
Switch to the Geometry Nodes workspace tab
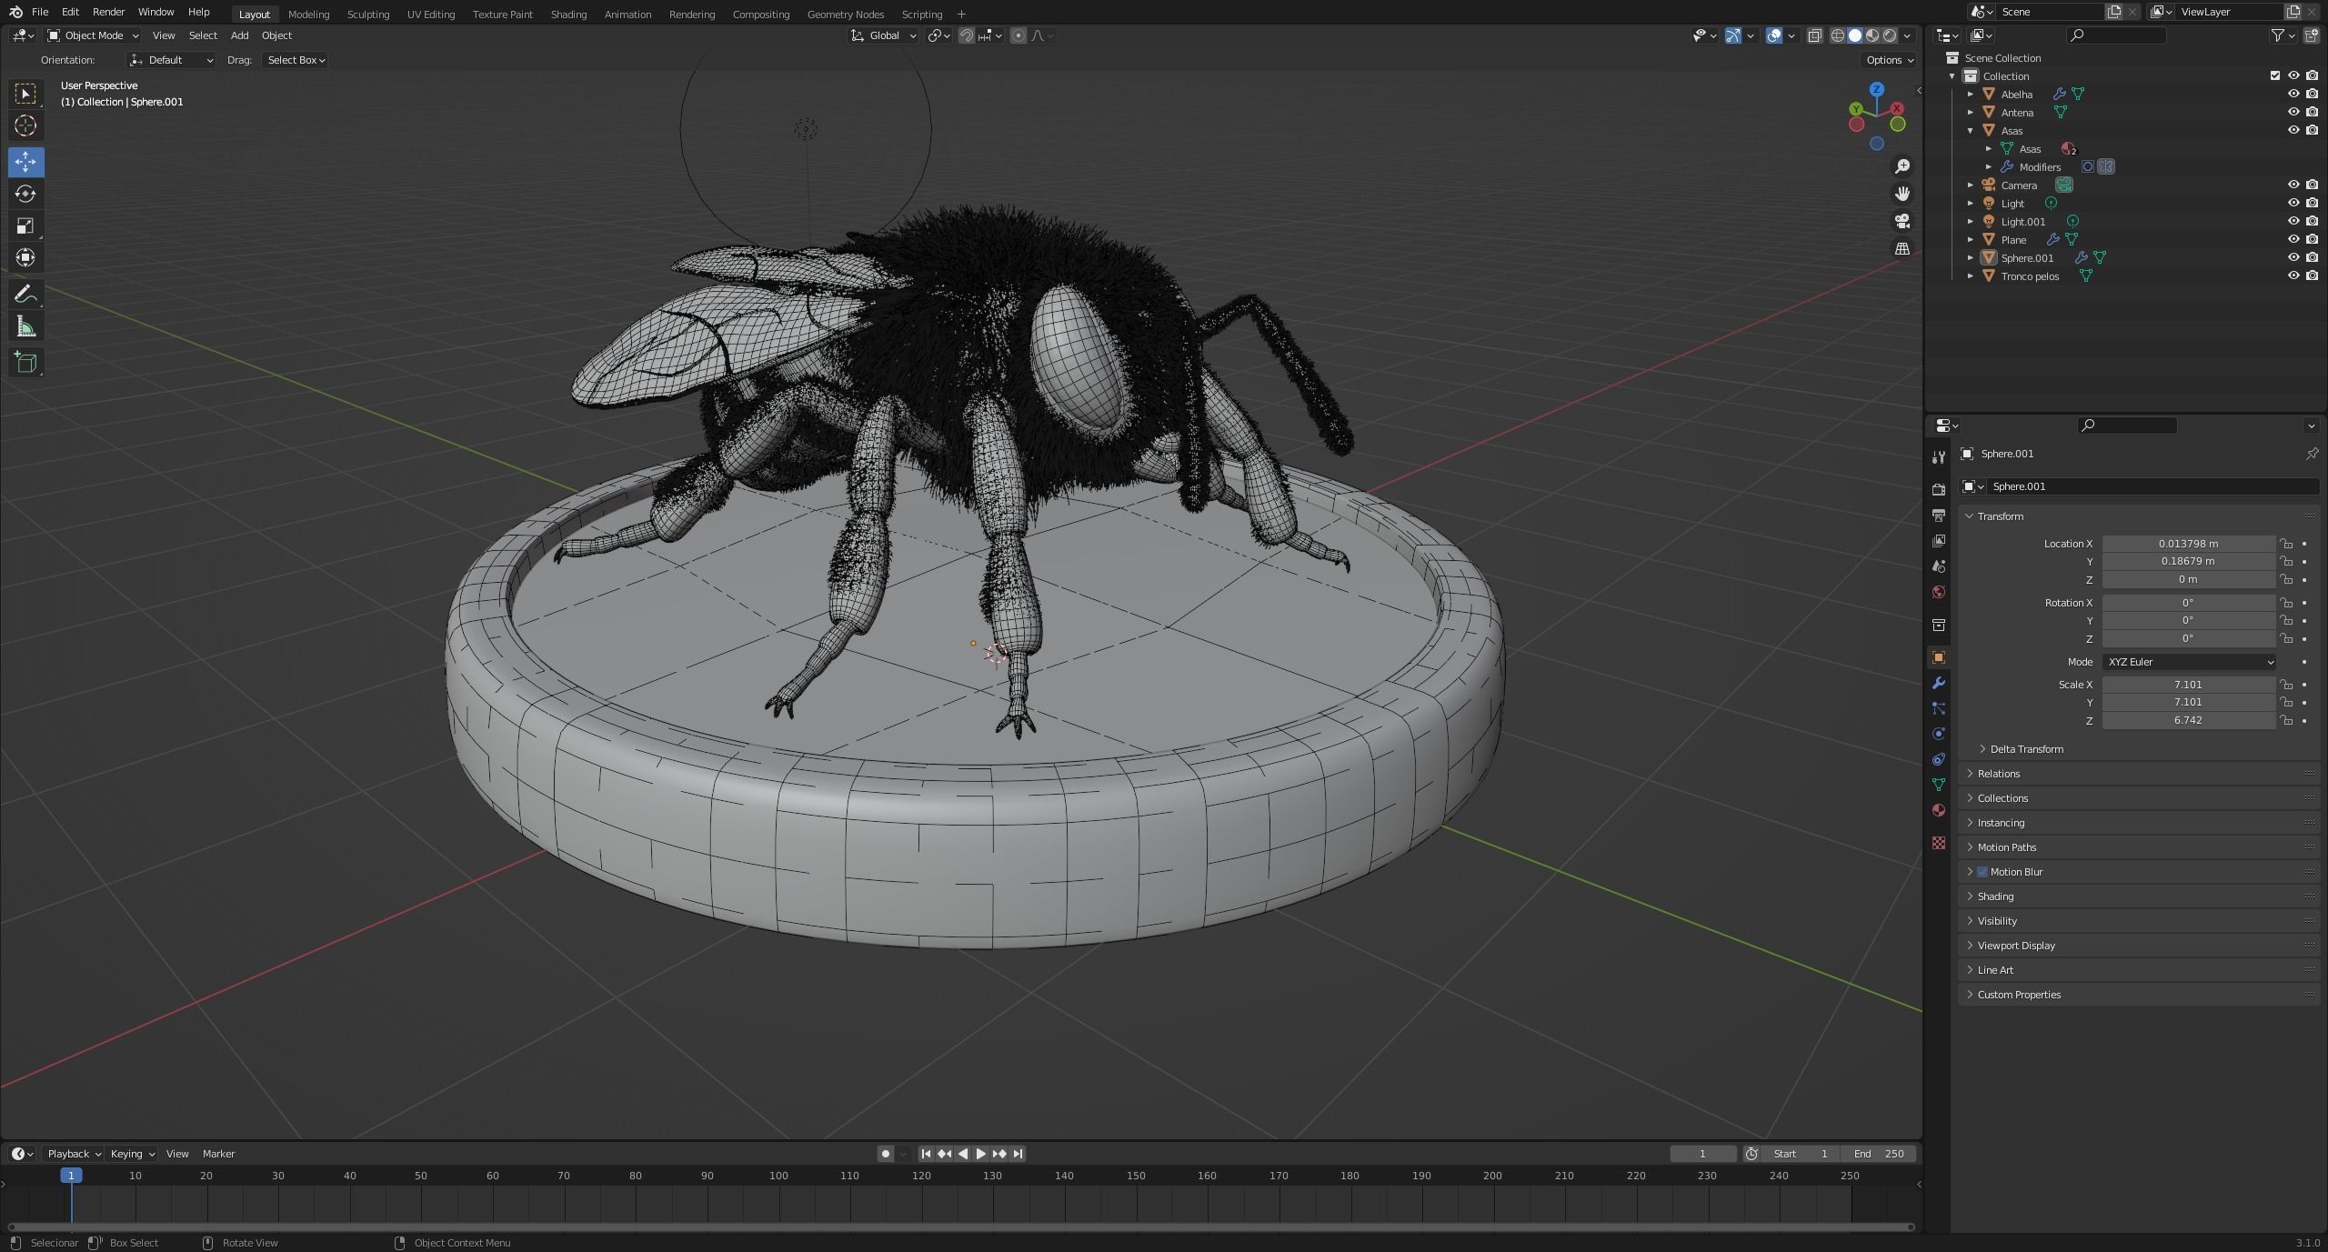pyautogui.click(x=845, y=14)
